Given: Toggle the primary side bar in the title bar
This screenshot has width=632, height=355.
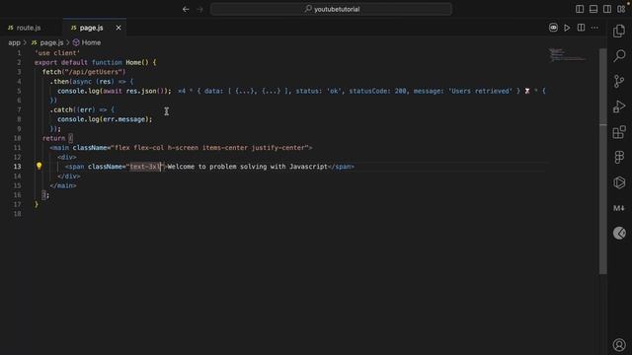Looking at the screenshot, I should point(580,9).
